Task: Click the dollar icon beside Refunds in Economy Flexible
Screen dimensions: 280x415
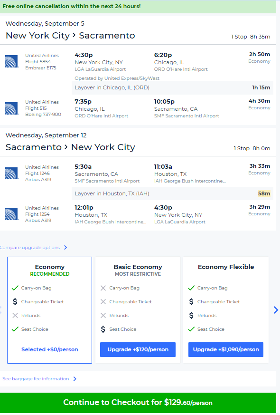Action: tap(191, 315)
